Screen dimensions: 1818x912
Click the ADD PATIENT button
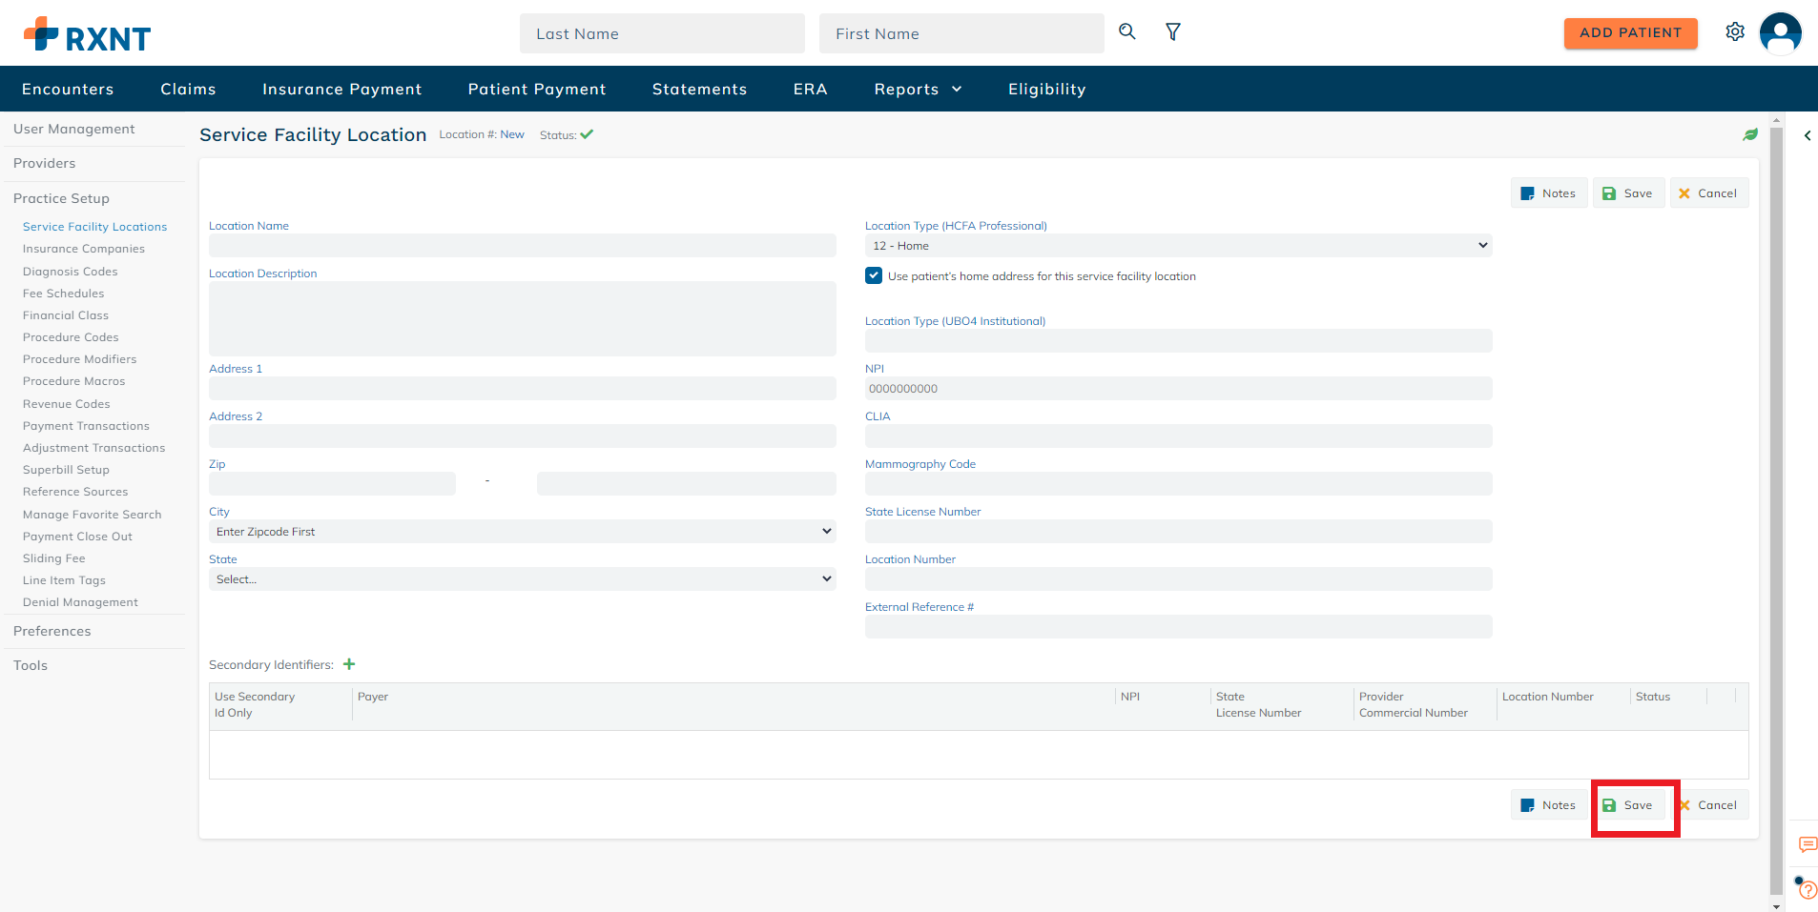1630,32
